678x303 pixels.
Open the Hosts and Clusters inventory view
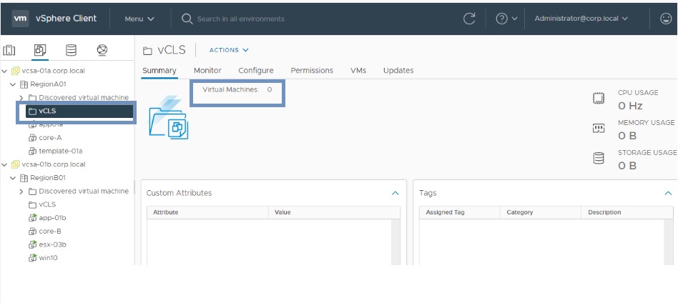(x=10, y=50)
